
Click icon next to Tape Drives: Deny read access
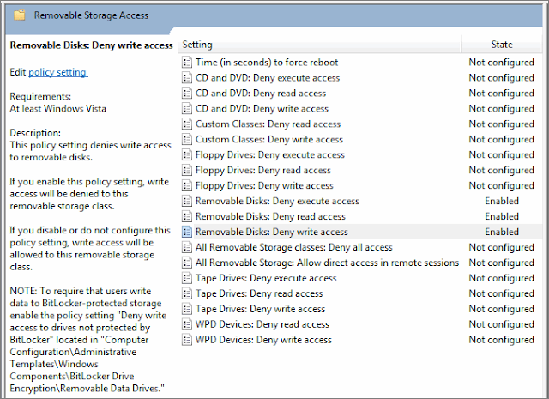187,293
